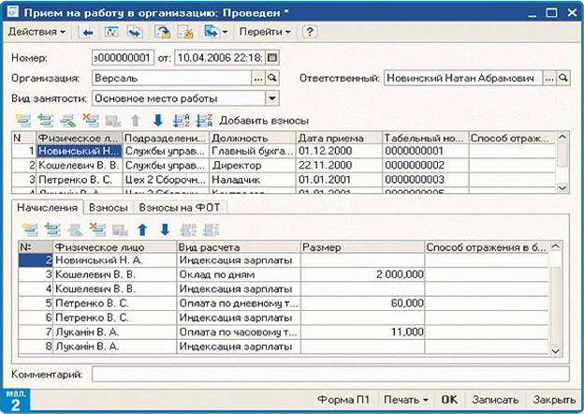
Task: Click the blue left-arrow toolbar icon
Action: click(x=87, y=32)
